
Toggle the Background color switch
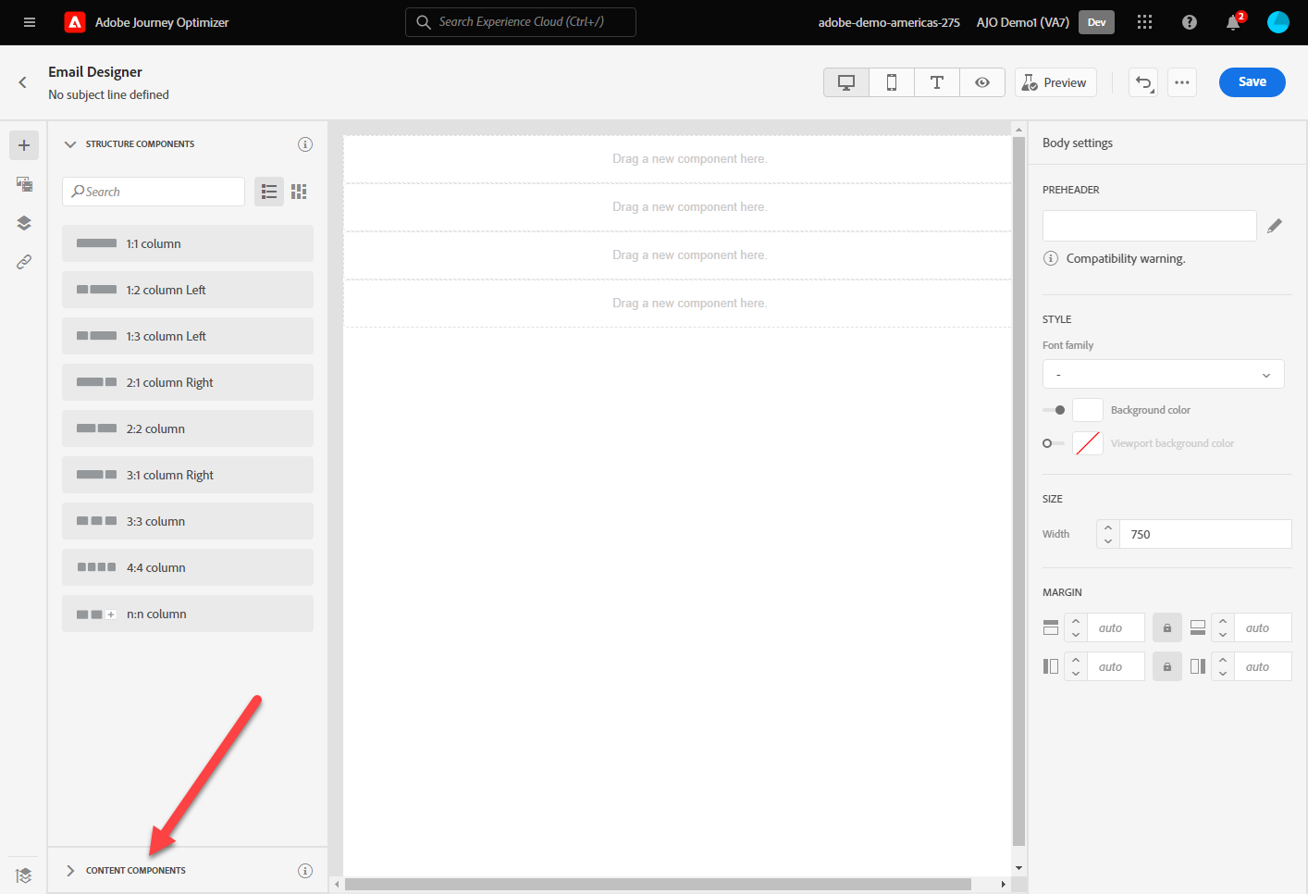coord(1054,410)
